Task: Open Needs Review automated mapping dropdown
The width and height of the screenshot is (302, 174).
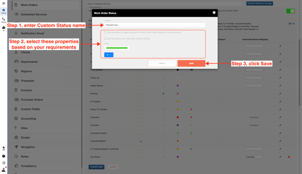Action: point(255,86)
